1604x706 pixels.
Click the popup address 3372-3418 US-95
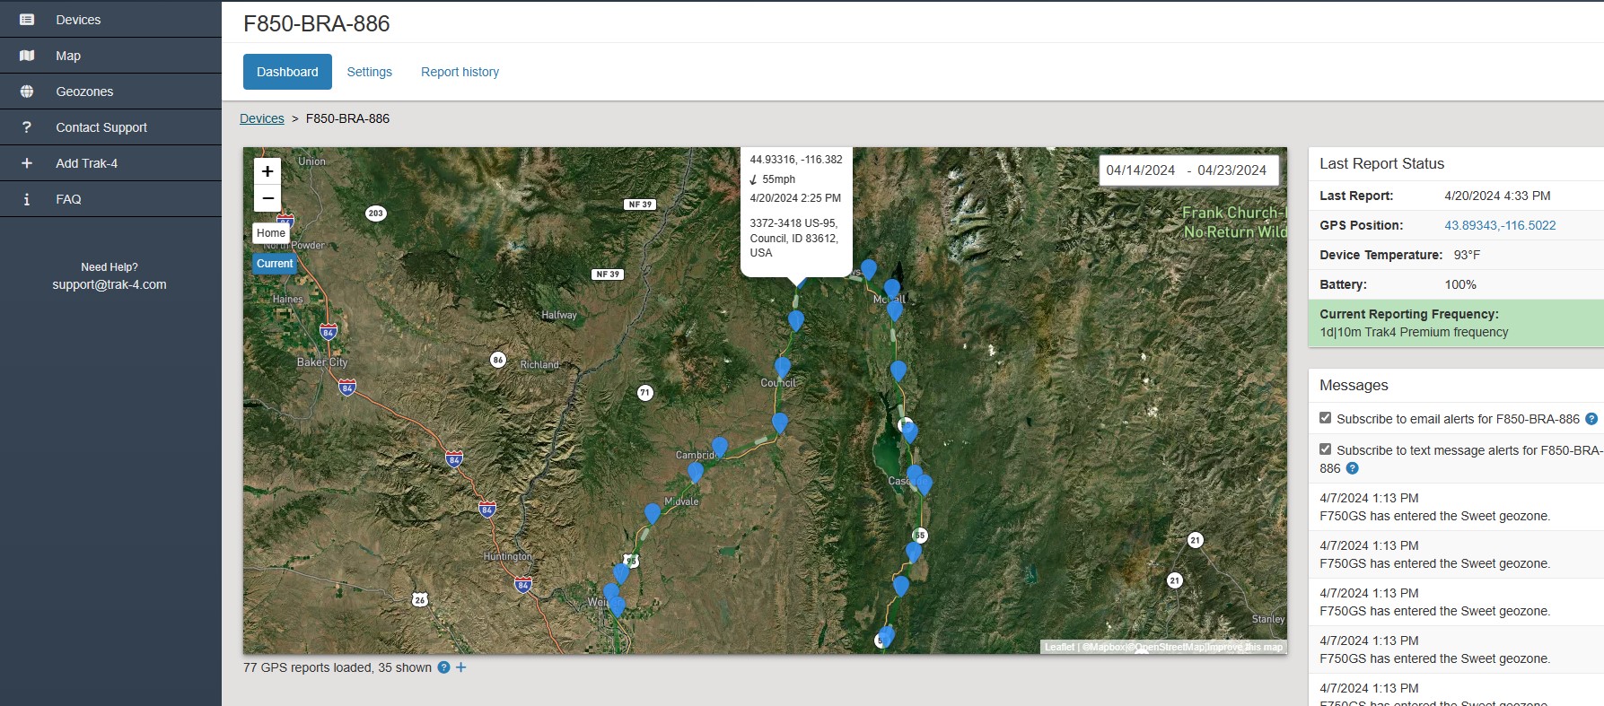coord(794,238)
